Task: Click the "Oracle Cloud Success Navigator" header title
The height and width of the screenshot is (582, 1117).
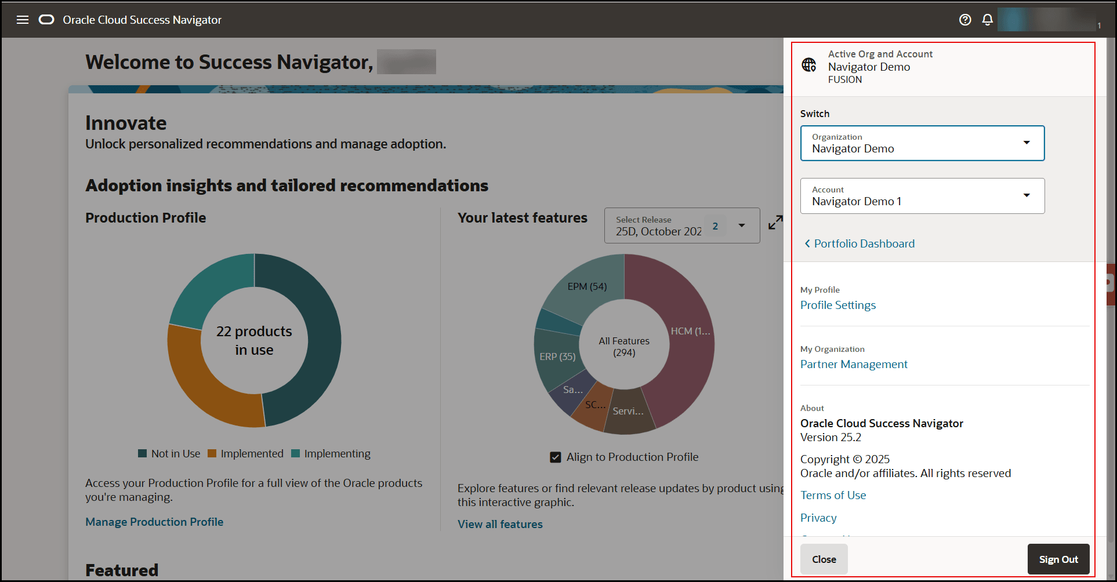Action: coord(142,20)
